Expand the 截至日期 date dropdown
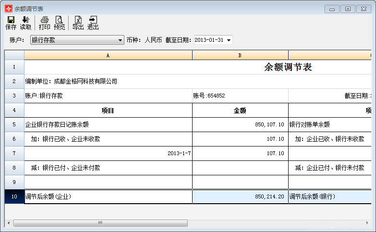The image size is (376, 232). (x=229, y=40)
